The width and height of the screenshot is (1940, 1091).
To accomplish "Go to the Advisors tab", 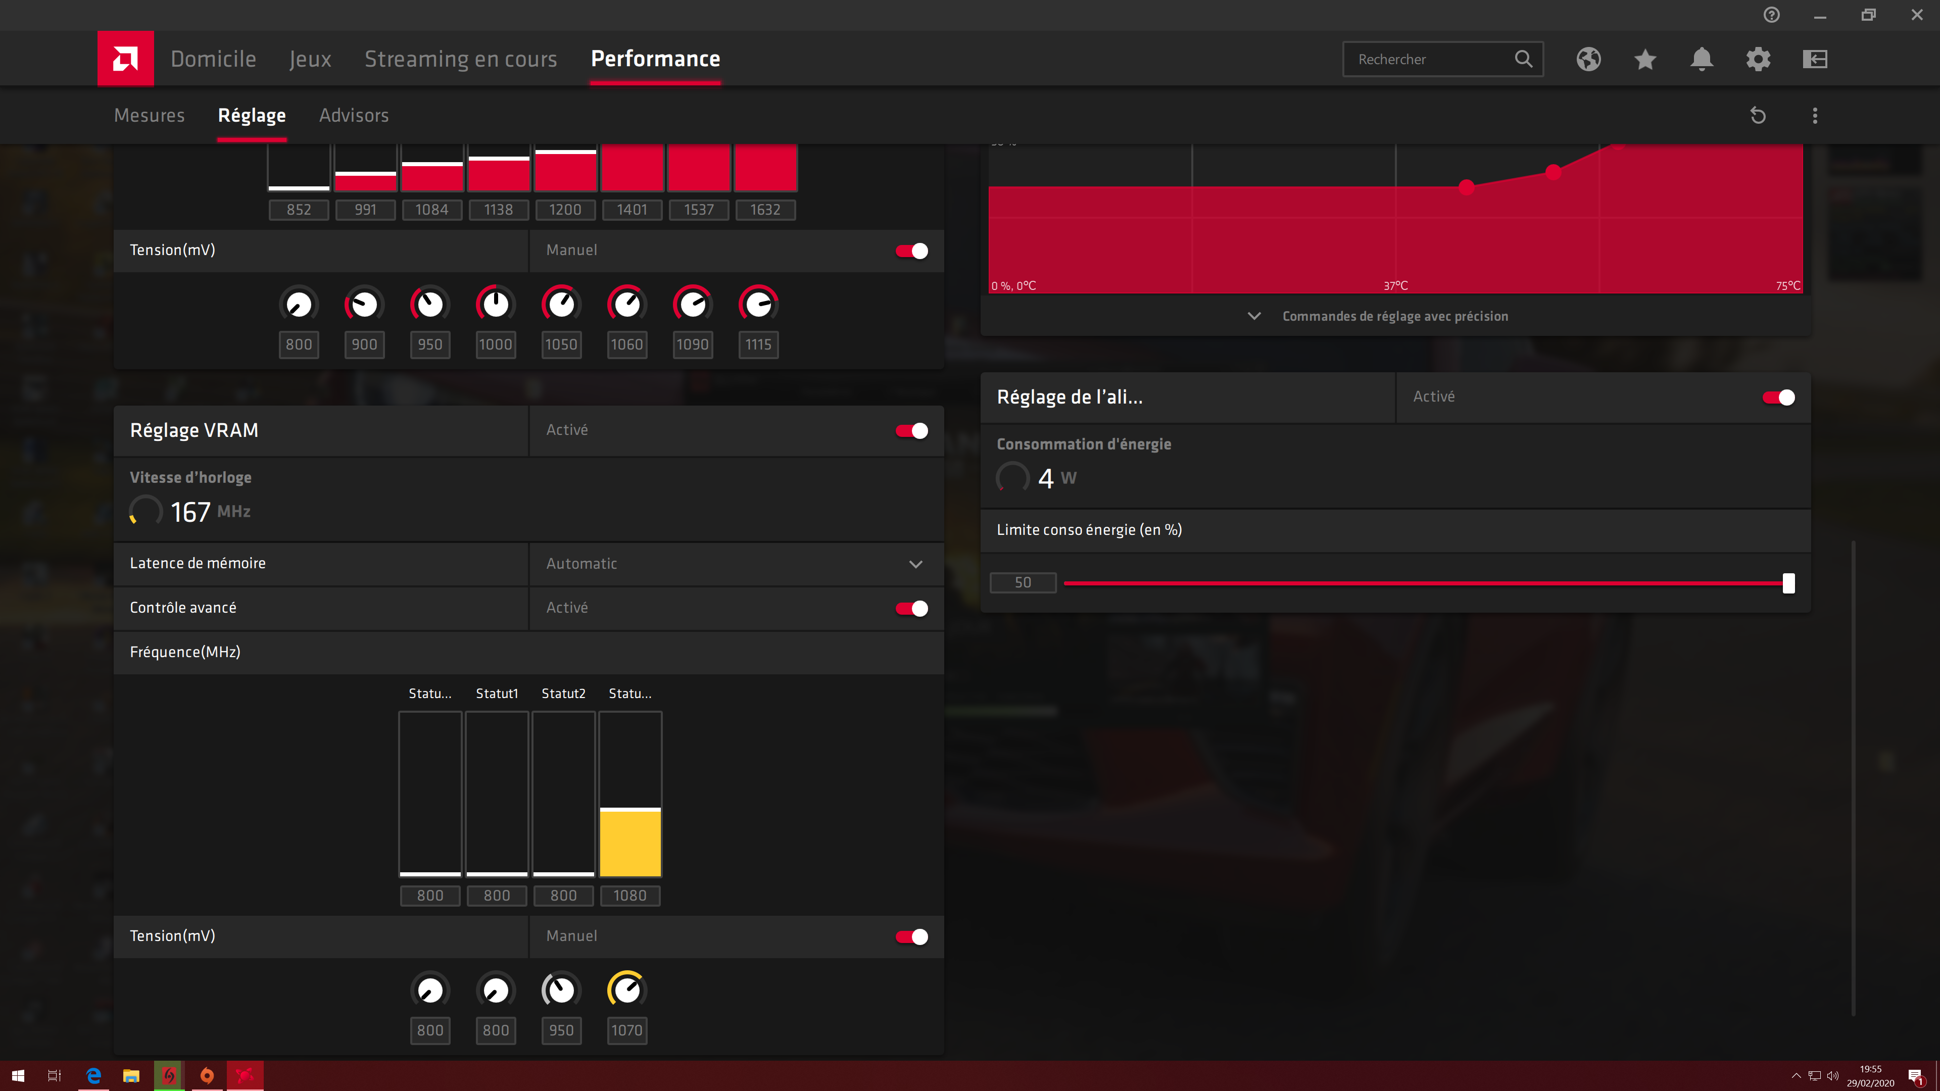I will click(x=353, y=115).
